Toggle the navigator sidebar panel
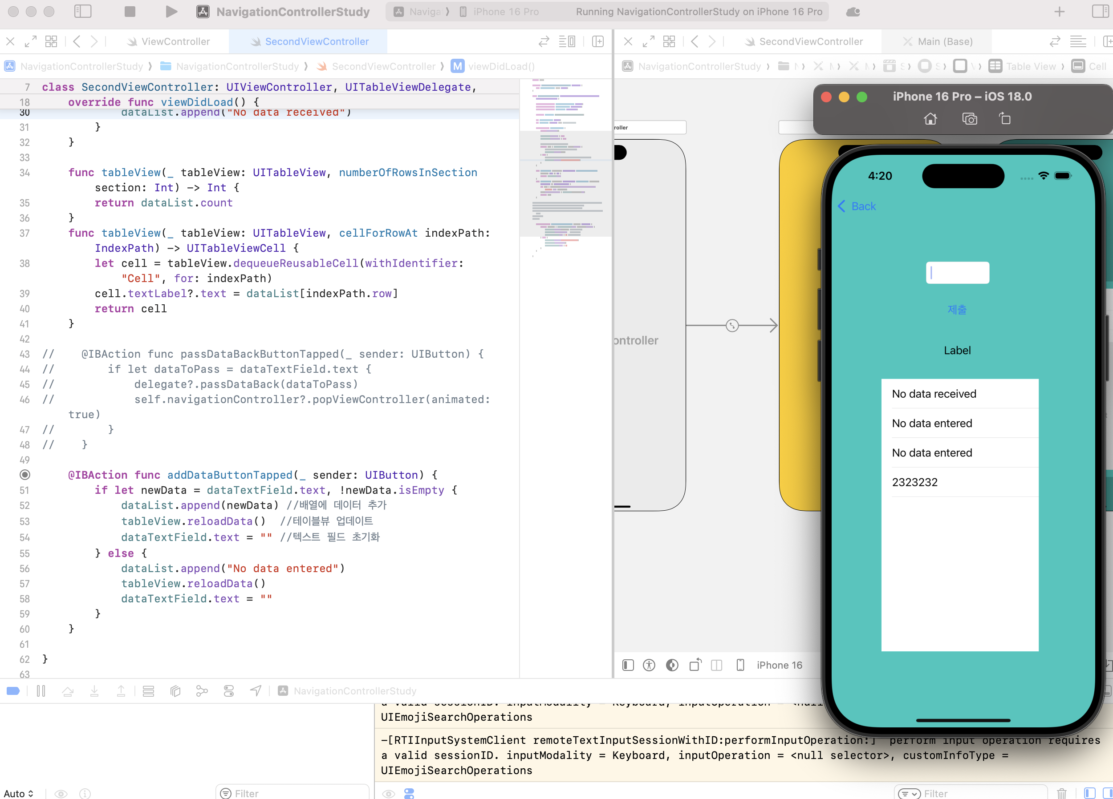This screenshot has width=1113, height=799. tap(82, 11)
